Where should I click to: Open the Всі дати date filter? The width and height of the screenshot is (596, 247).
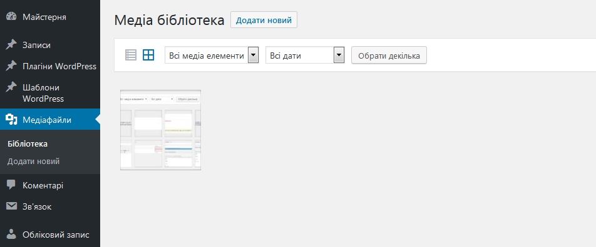305,56
